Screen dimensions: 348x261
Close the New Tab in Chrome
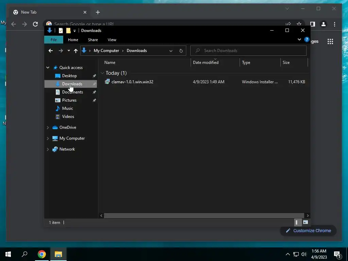[85, 12]
